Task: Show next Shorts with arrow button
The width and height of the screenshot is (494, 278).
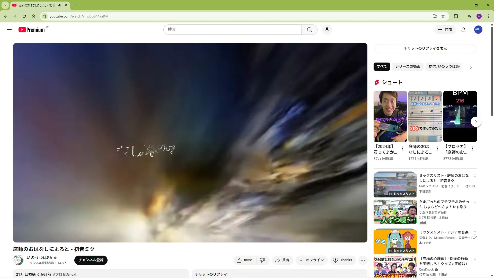Action: (476, 122)
